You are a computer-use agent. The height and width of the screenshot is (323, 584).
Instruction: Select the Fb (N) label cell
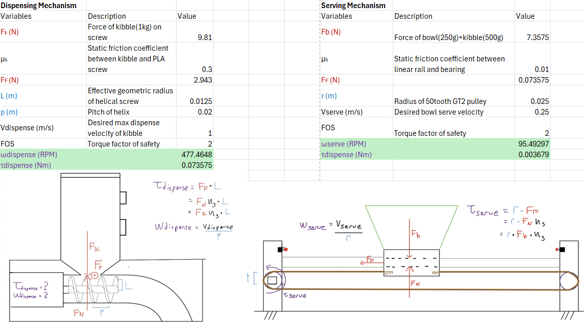coord(356,32)
